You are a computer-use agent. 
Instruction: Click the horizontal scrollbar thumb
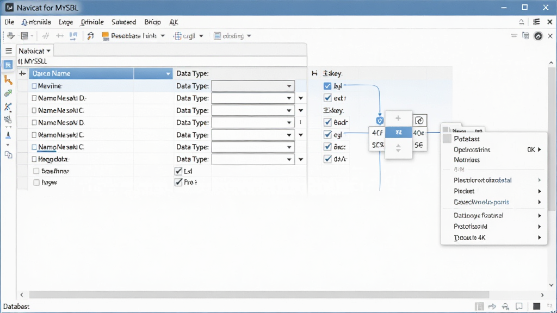[x=259, y=295]
